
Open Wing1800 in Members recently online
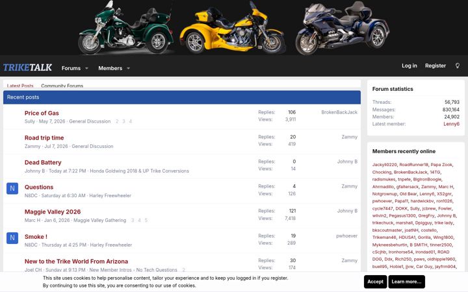pos(443,237)
